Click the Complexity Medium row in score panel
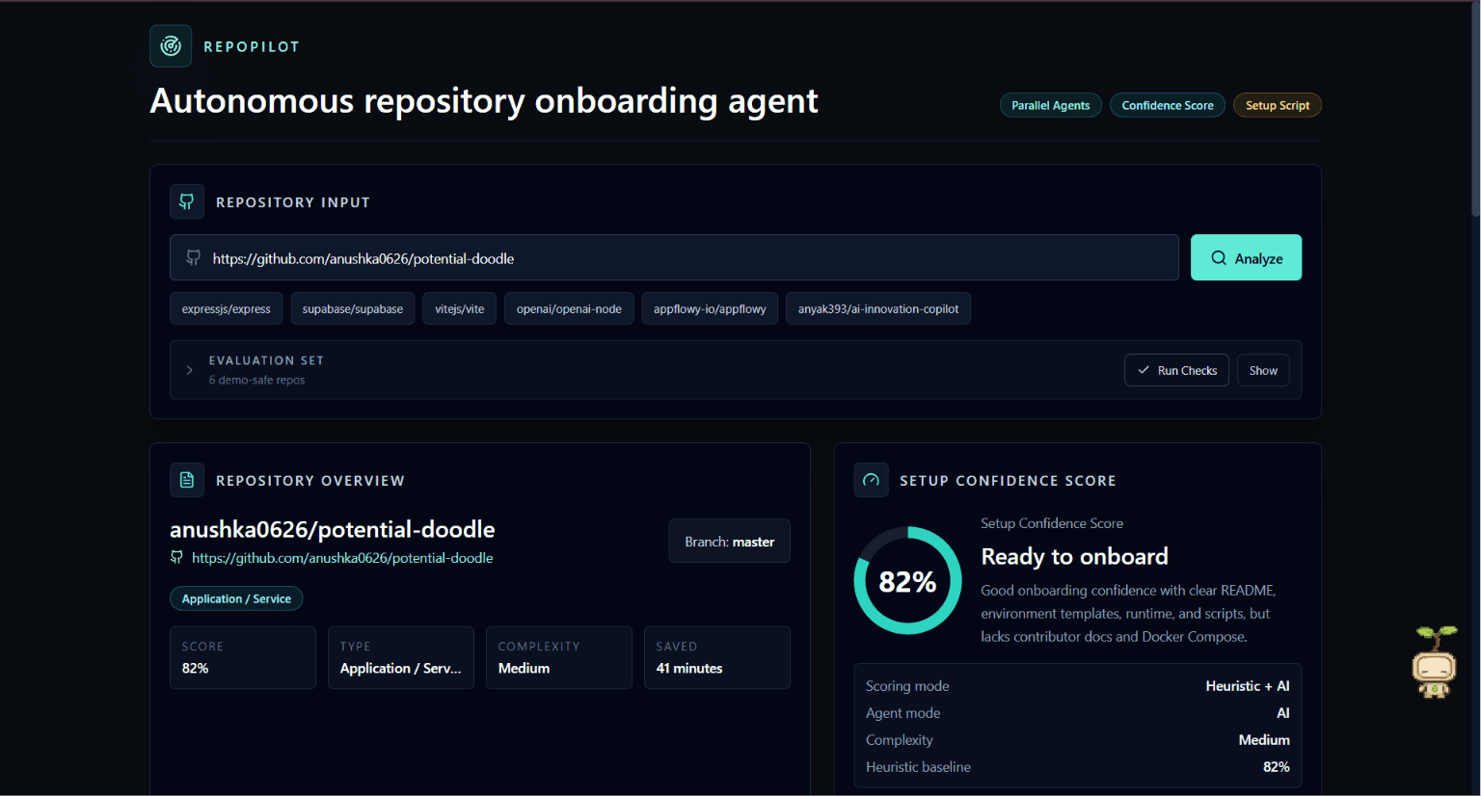1481x796 pixels. coord(1078,740)
